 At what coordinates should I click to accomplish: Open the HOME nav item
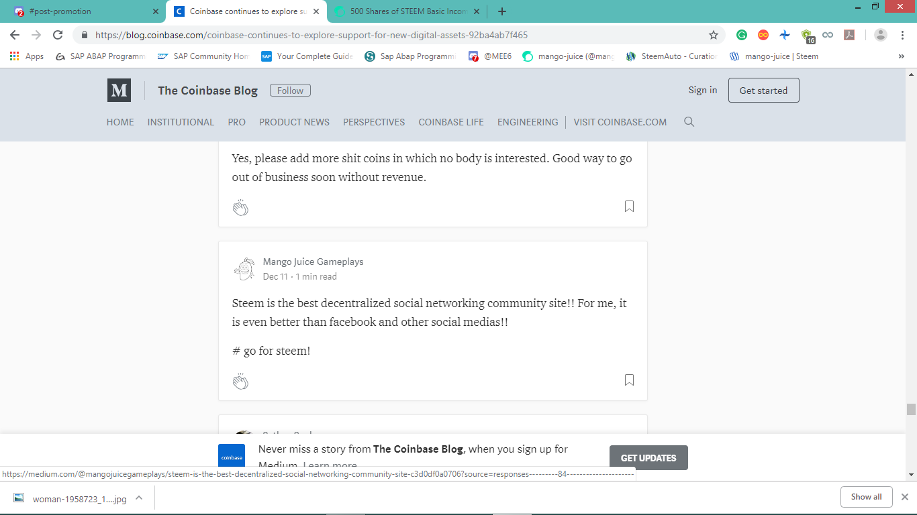click(120, 122)
